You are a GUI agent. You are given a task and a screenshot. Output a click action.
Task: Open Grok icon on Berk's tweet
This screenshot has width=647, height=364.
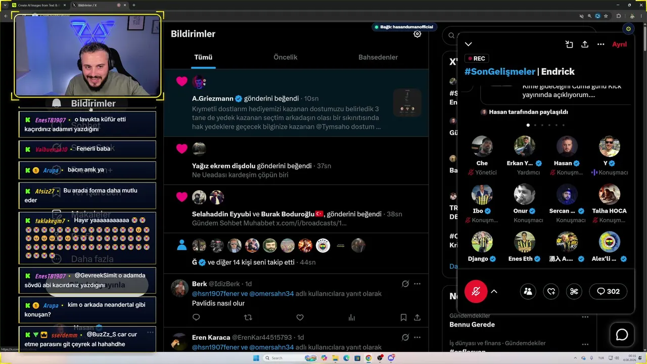(x=405, y=284)
